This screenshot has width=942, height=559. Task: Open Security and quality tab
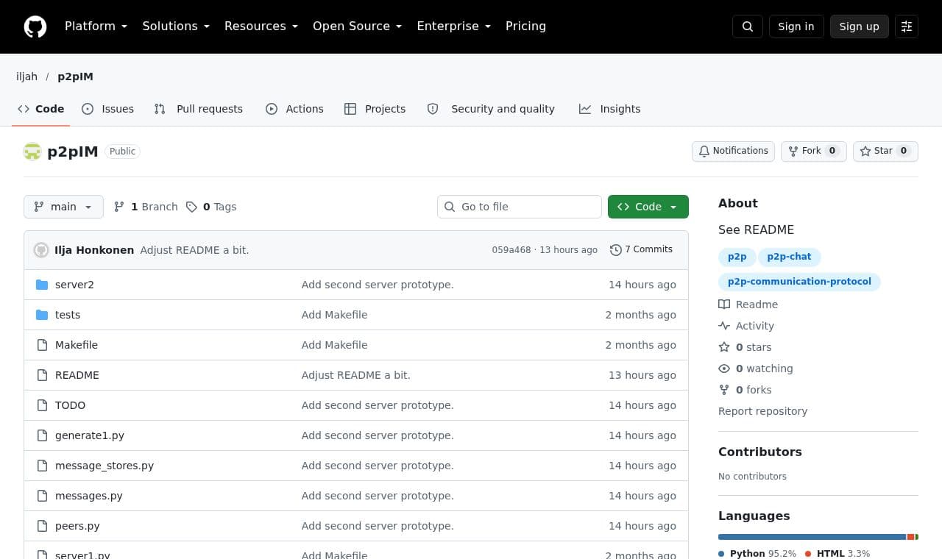[491, 109]
